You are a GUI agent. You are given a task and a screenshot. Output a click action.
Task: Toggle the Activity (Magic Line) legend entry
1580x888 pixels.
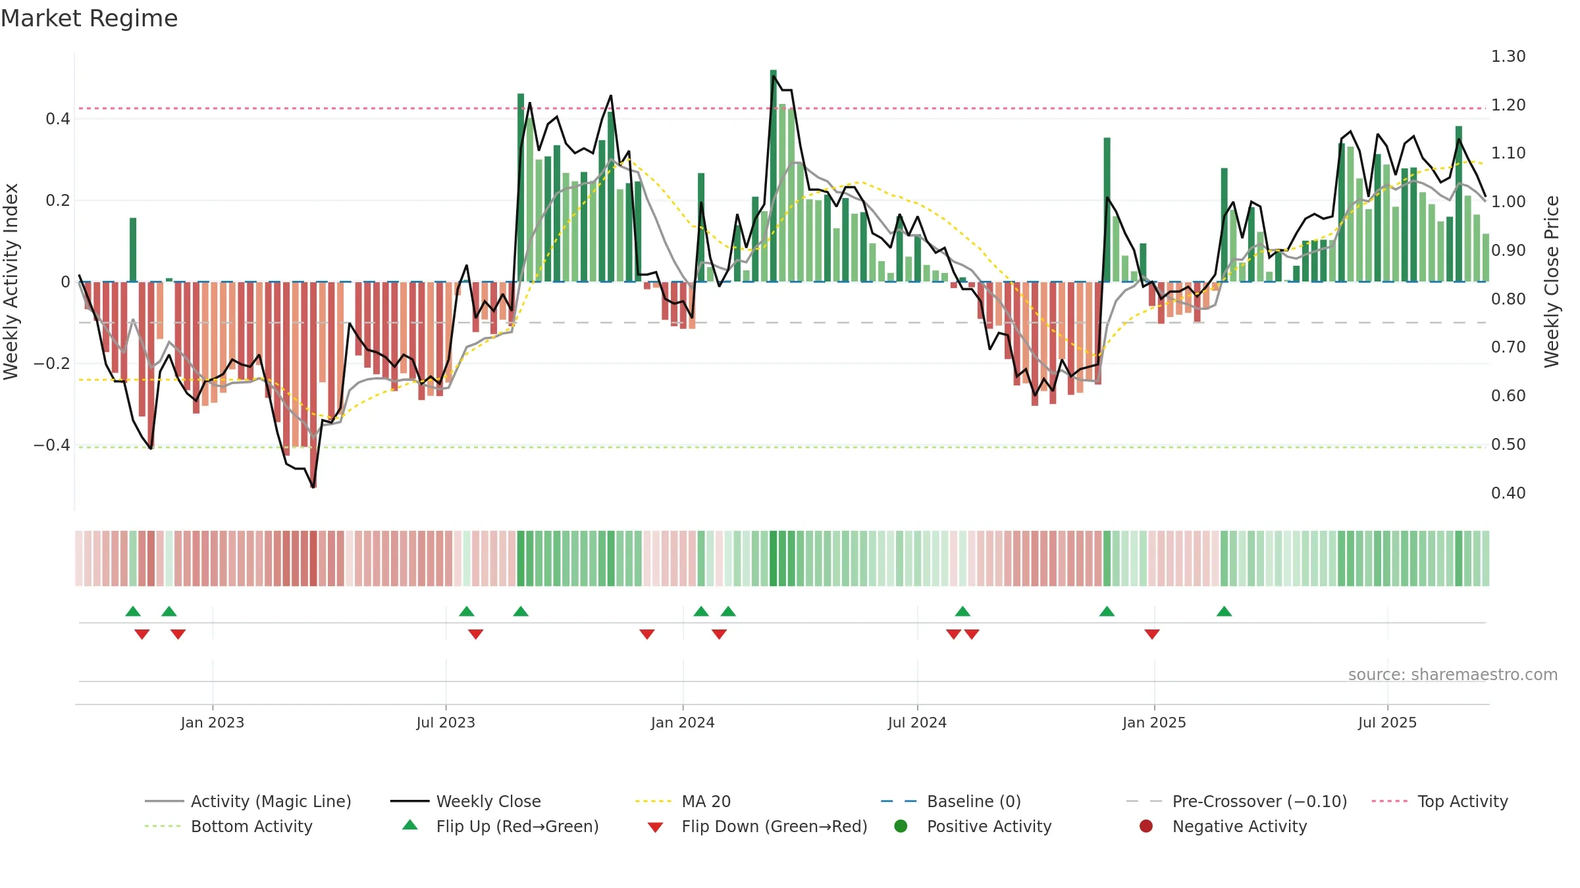tap(248, 801)
